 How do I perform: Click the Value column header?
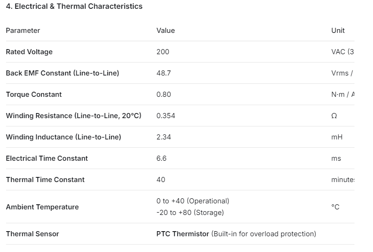pyautogui.click(x=165, y=31)
